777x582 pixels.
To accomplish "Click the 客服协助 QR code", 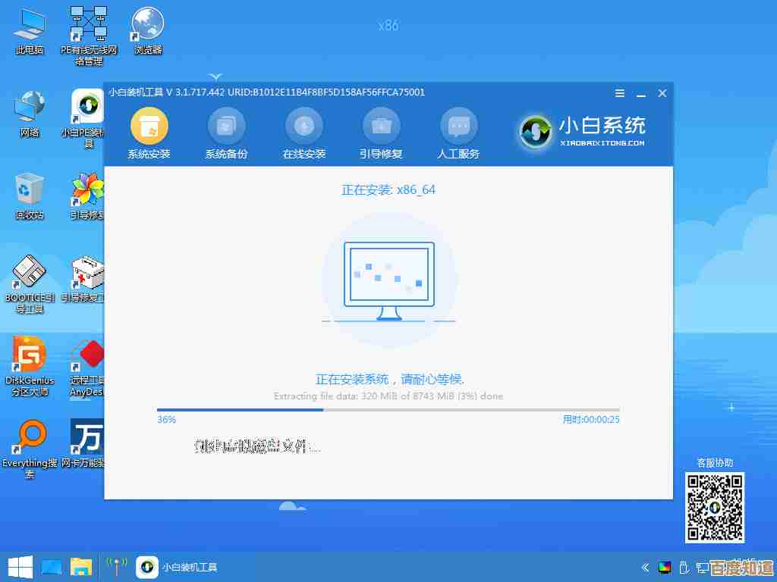I will (x=714, y=507).
